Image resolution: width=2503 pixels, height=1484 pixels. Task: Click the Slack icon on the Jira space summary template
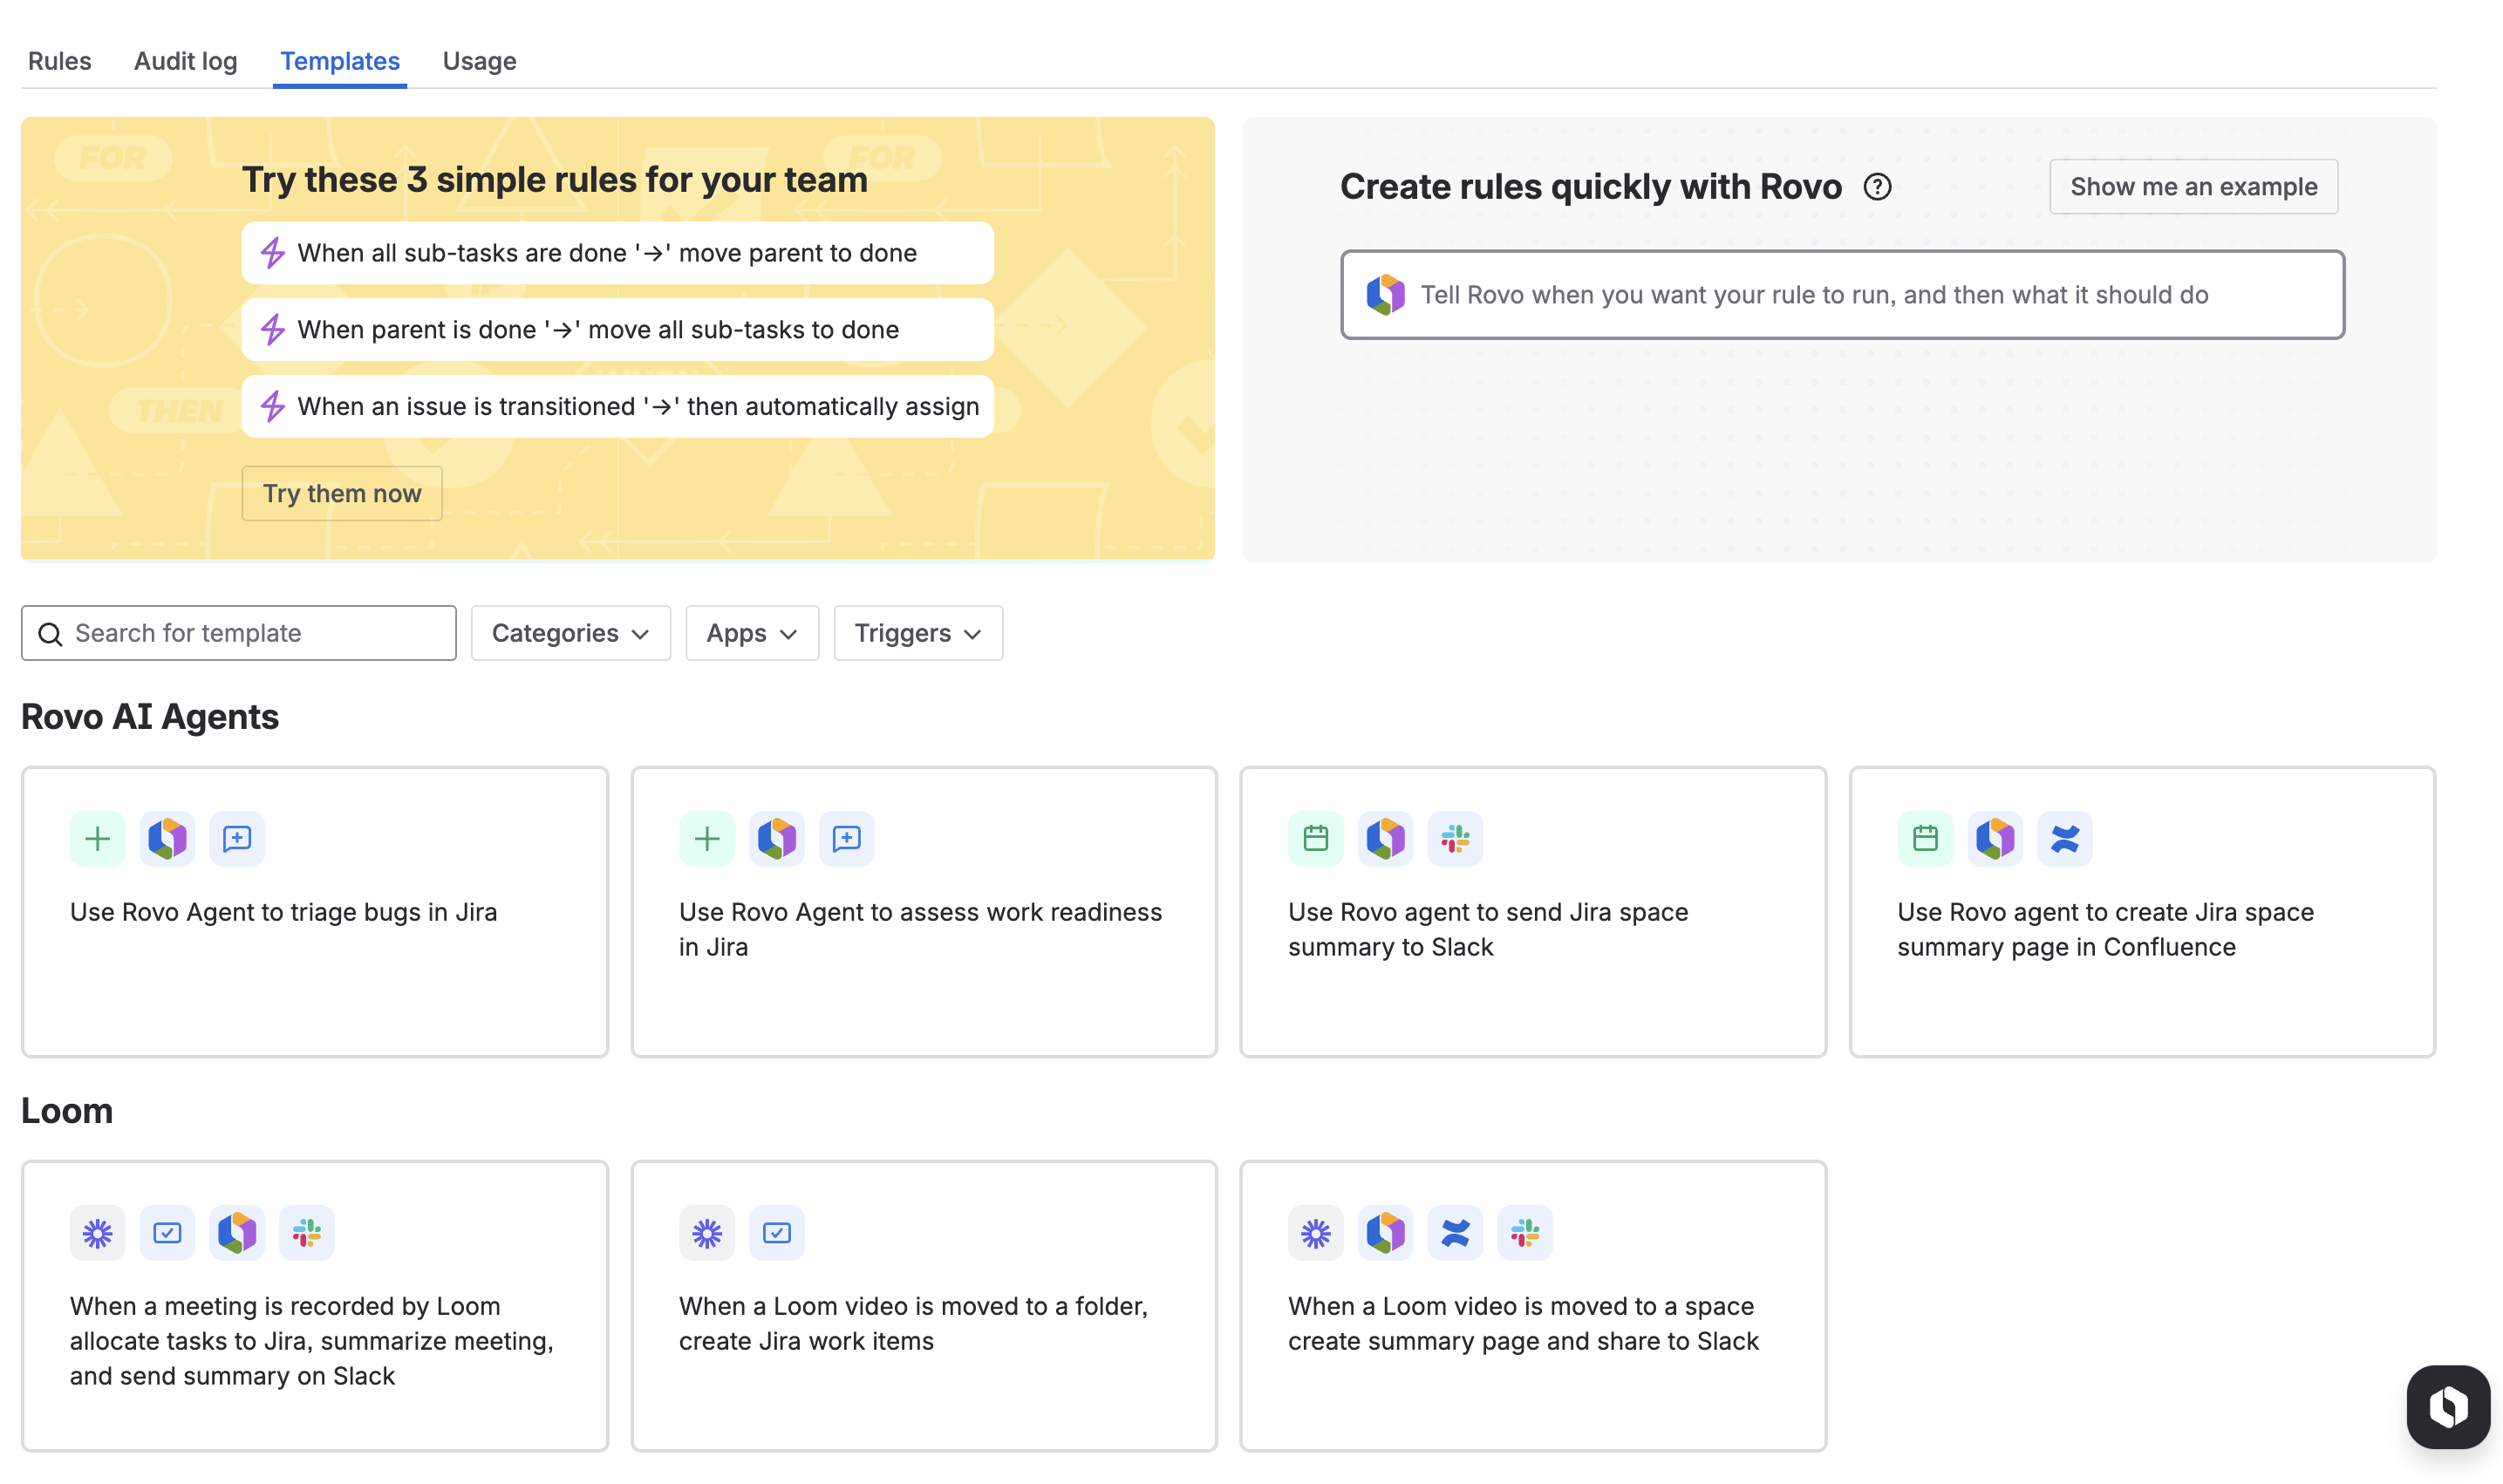[1455, 838]
